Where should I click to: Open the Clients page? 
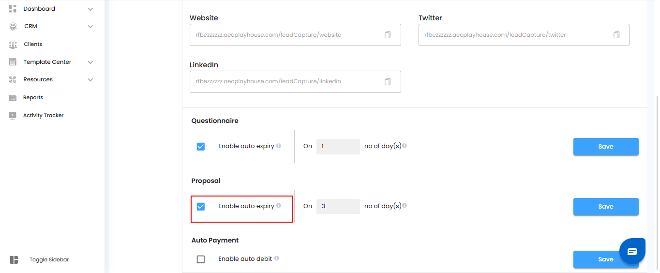(x=33, y=44)
